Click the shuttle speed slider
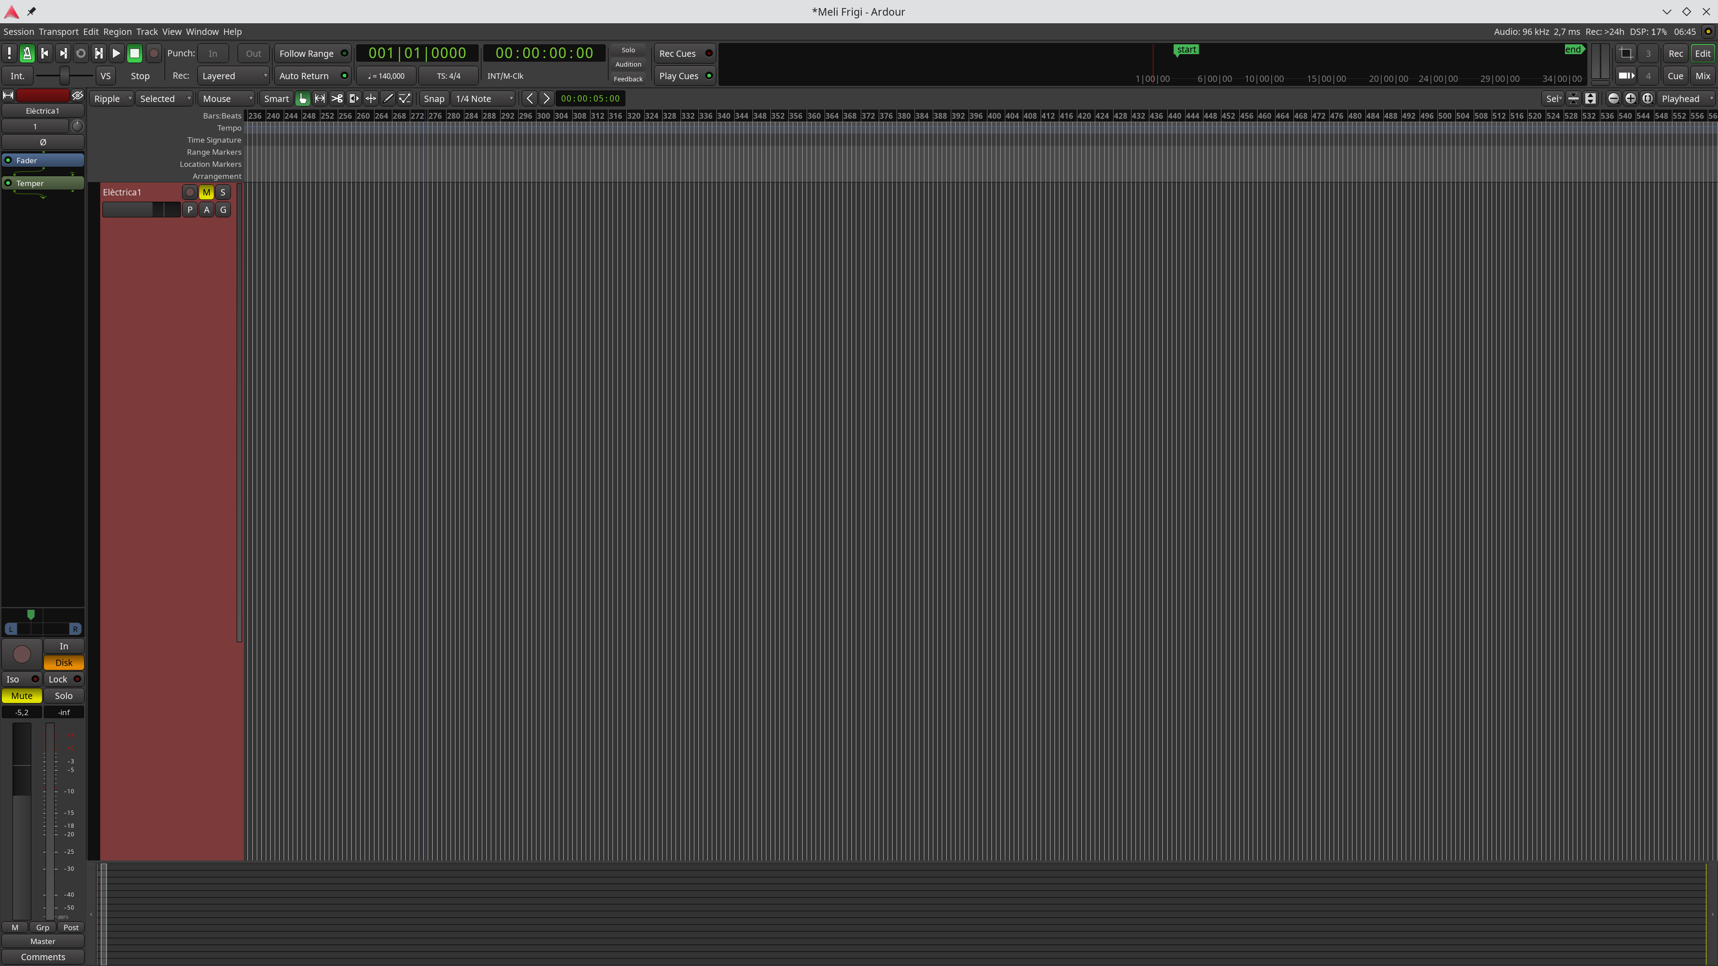 click(64, 76)
